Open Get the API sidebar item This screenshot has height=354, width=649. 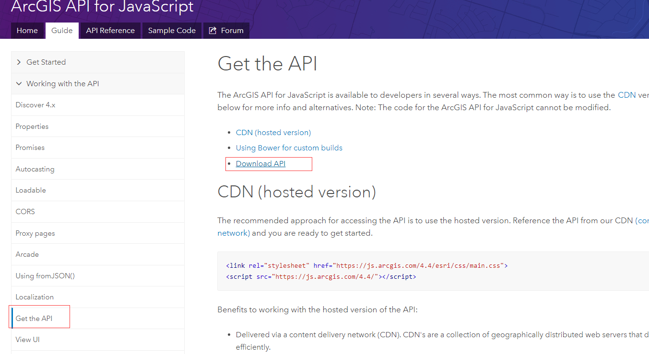tap(98, 319)
